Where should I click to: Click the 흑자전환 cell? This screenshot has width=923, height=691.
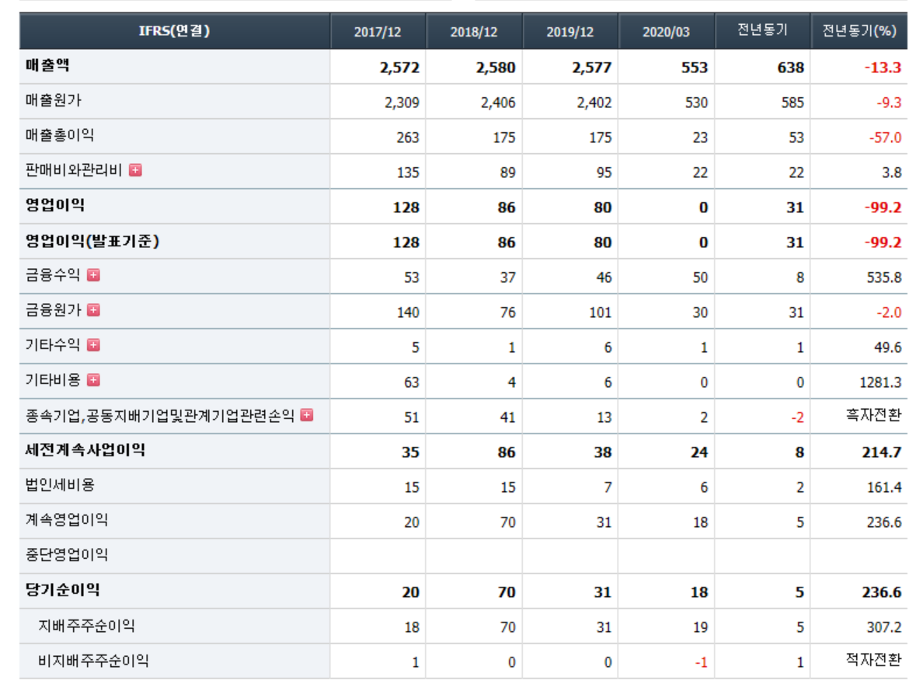pos(873,415)
